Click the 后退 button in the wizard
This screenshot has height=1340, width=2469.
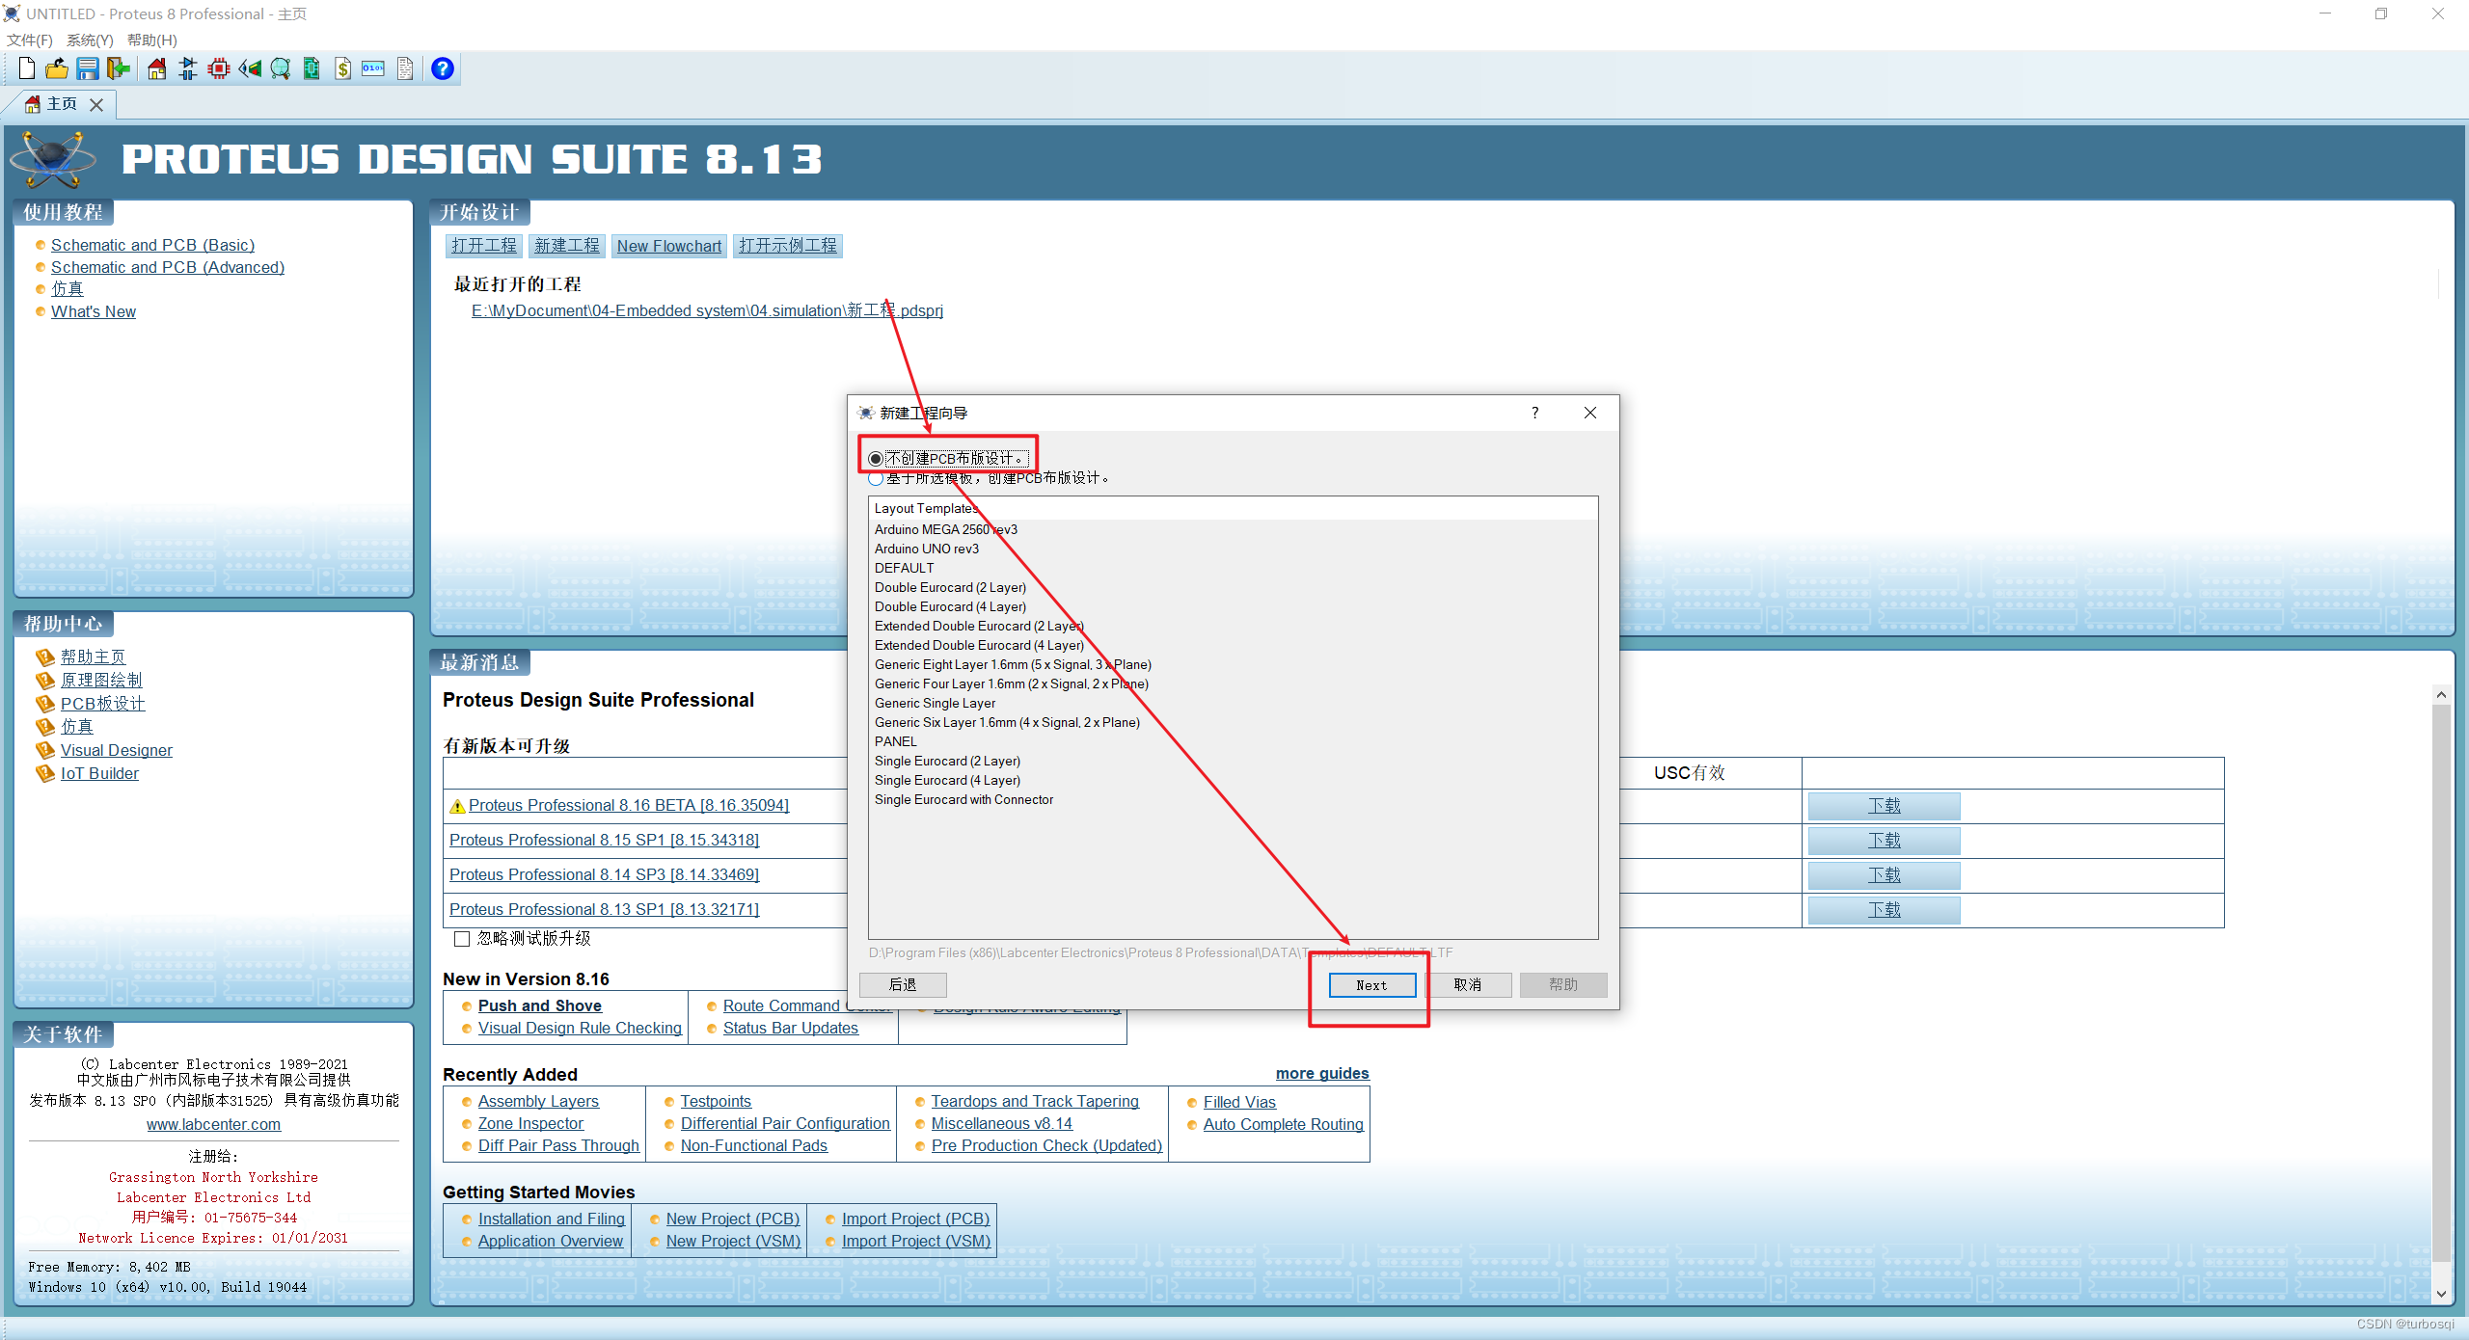point(903,984)
